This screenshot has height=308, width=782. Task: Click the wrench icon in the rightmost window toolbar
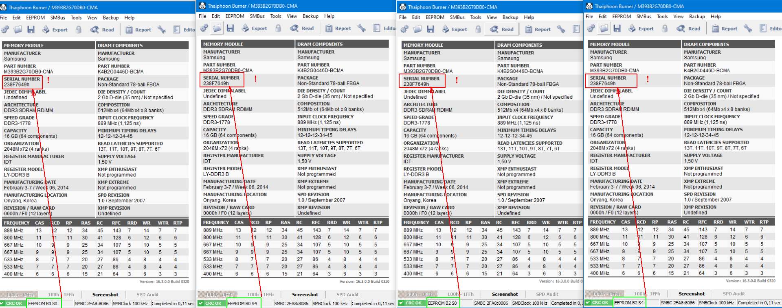(748, 28)
